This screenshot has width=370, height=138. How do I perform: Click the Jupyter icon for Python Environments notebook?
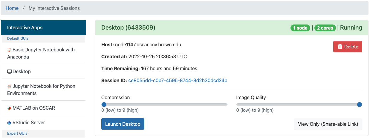[x=9, y=86]
